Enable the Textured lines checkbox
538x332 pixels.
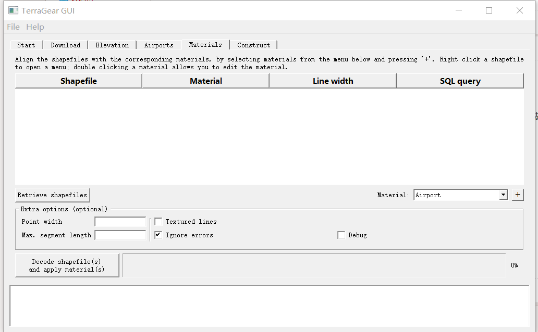click(158, 222)
